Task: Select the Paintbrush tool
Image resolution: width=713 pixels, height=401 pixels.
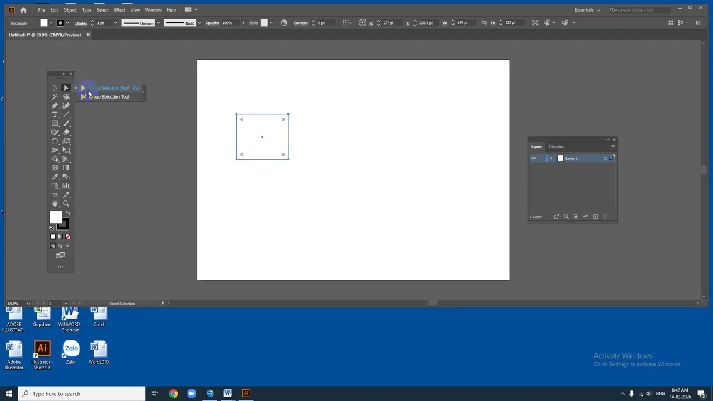Action: click(x=66, y=124)
